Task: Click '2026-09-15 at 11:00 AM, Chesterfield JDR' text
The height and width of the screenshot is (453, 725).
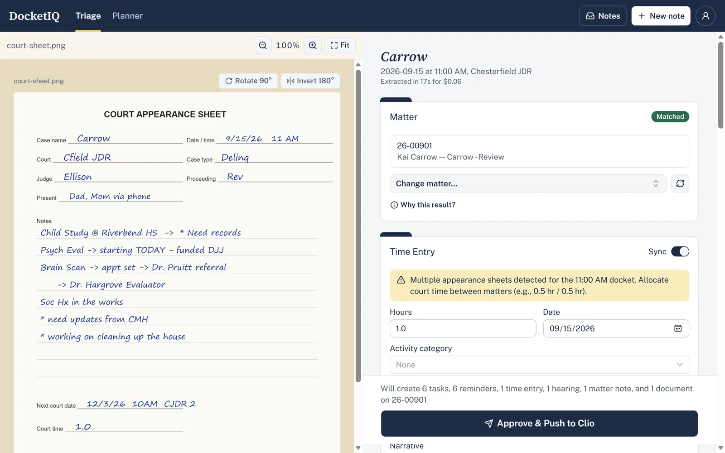Action: (456, 71)
